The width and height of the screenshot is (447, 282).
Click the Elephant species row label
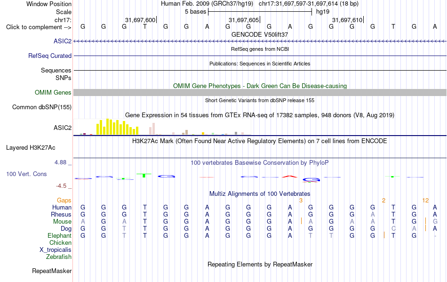click(59, 235)
